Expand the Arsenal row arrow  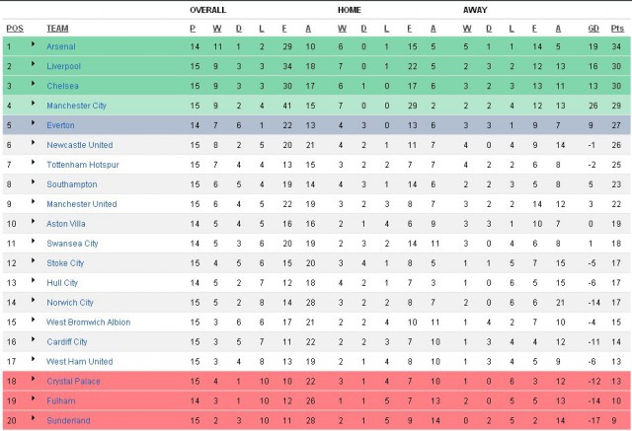coord(33,45)
